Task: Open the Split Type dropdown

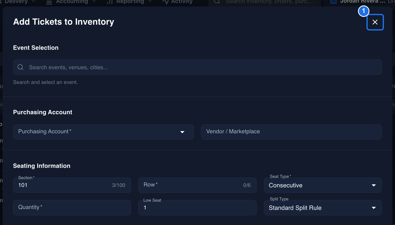Action: [x=323, y=208]
